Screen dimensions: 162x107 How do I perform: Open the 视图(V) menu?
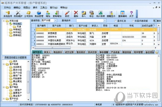pyautogui.click(x=27, y=8)
